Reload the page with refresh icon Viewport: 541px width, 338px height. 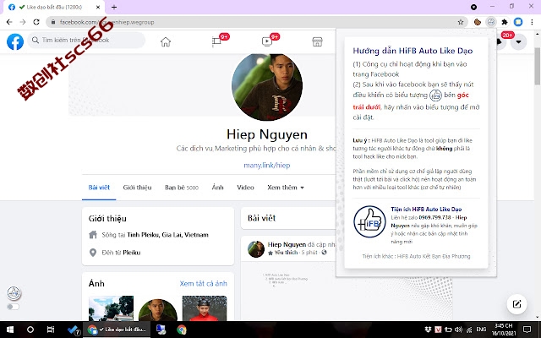(x=36, y=22)
